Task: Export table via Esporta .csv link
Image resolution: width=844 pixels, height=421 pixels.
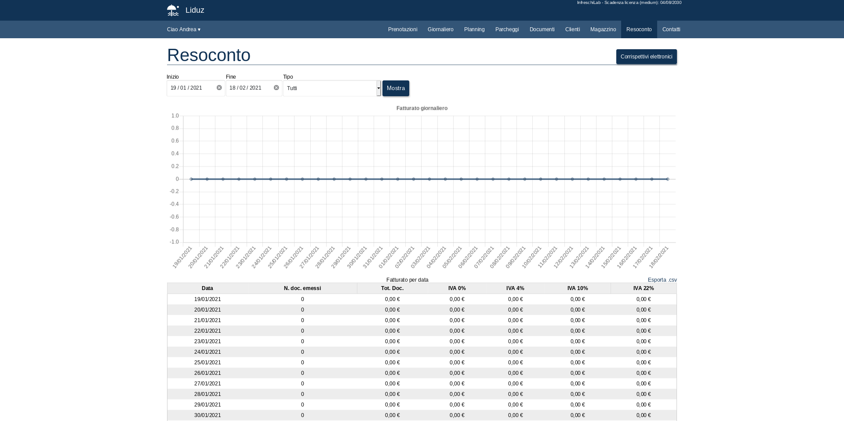Action: click(x=662, y=280)
